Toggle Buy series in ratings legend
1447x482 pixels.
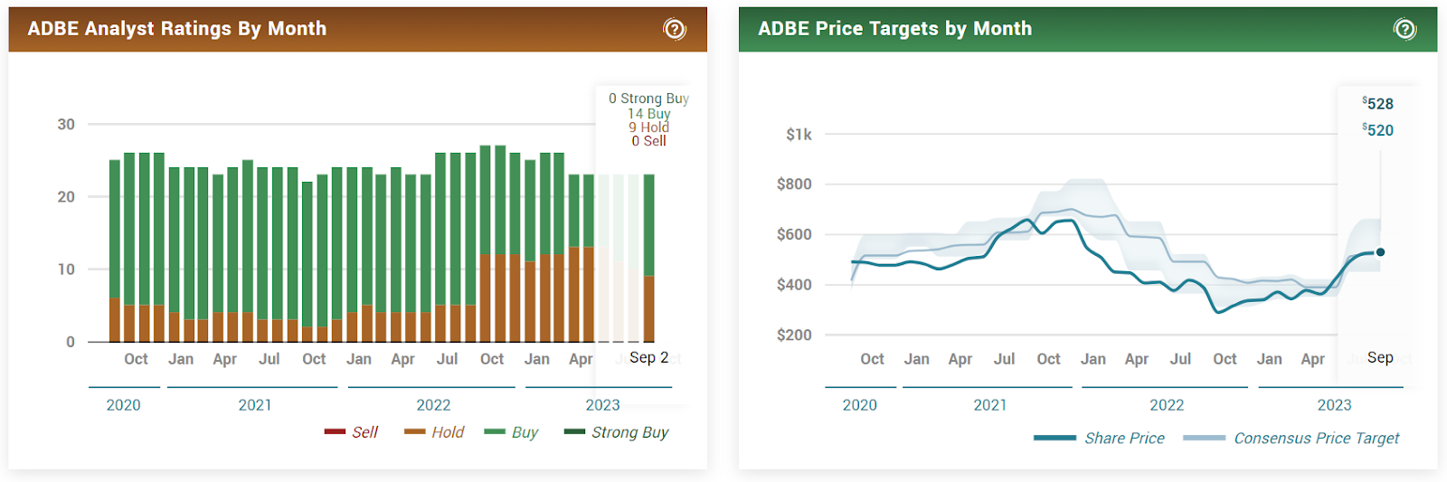511,432
